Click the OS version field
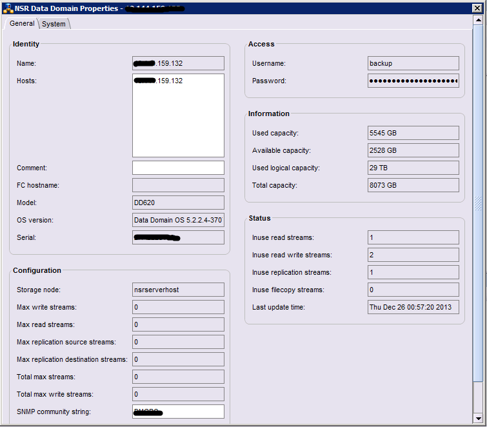This screenshot has height=427, width=487. (178, 220)
